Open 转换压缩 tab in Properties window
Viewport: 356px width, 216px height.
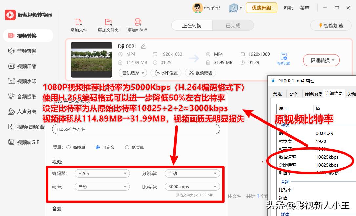point(313,94)
